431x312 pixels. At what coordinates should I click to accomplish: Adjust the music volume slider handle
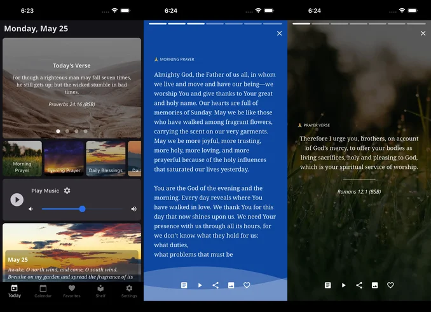coord(82,209)
